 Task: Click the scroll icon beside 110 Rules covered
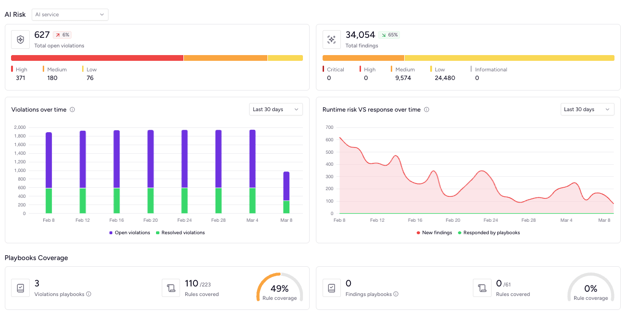point(171,288)
